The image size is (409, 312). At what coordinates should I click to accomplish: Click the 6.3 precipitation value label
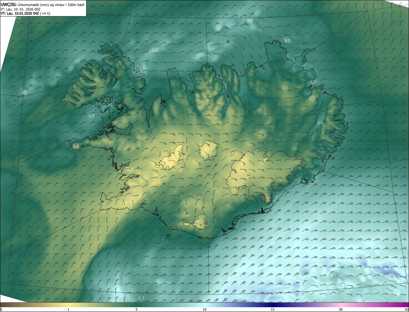coord(141,298)
